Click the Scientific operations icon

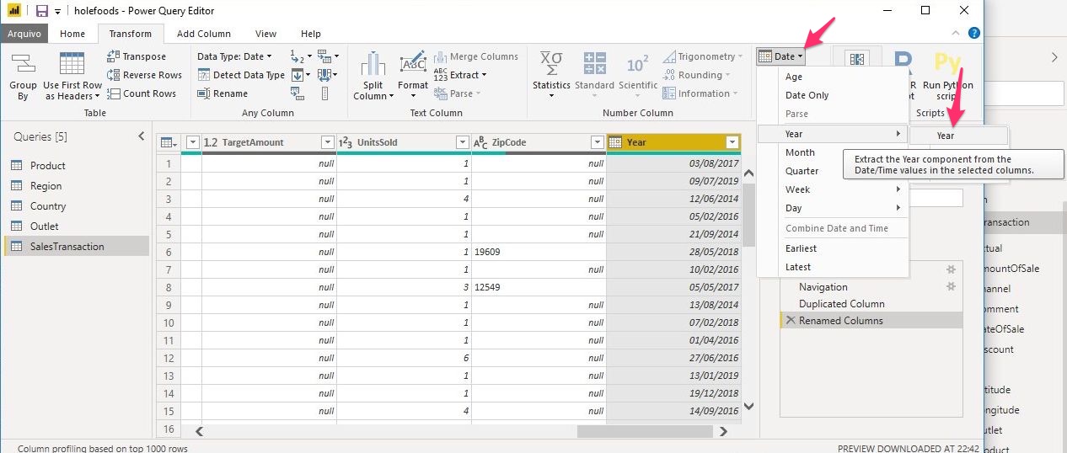pos(637,65)
